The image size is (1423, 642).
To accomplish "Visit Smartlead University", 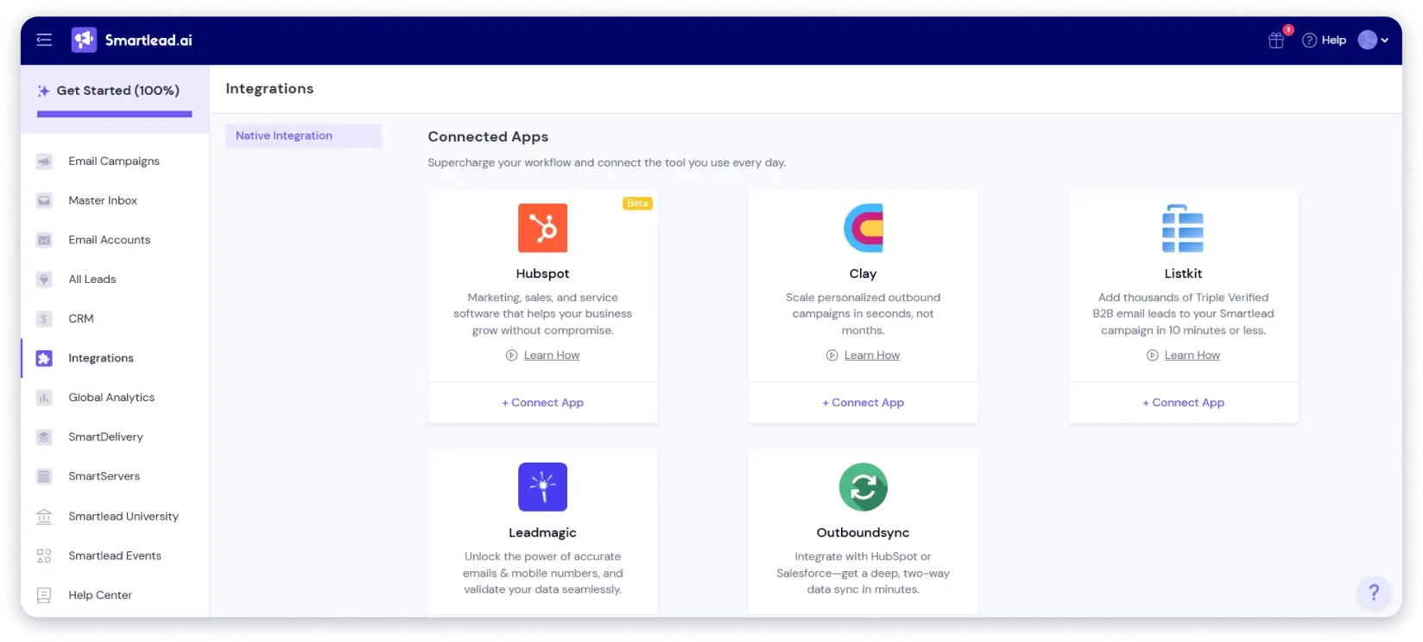I will [123, 516].
